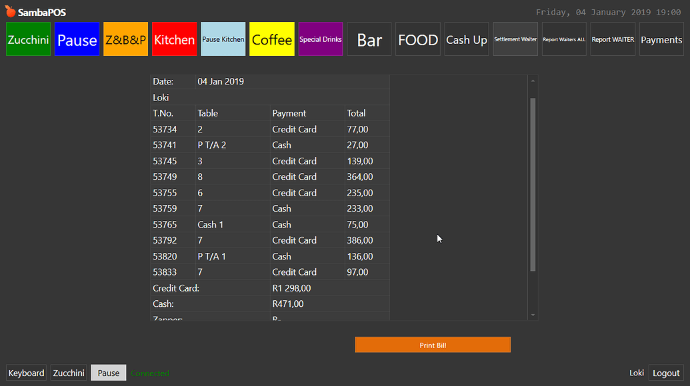690x386 pixels.
Task: Toggle the on-screen Keyboard
Action: pyautogui.click(x=26, y=373)
